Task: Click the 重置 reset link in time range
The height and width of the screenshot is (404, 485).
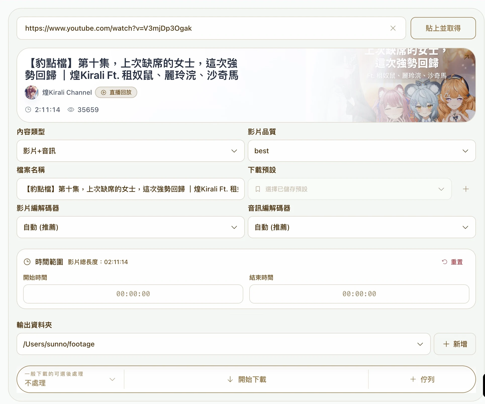Action: [x=452, y=262]
